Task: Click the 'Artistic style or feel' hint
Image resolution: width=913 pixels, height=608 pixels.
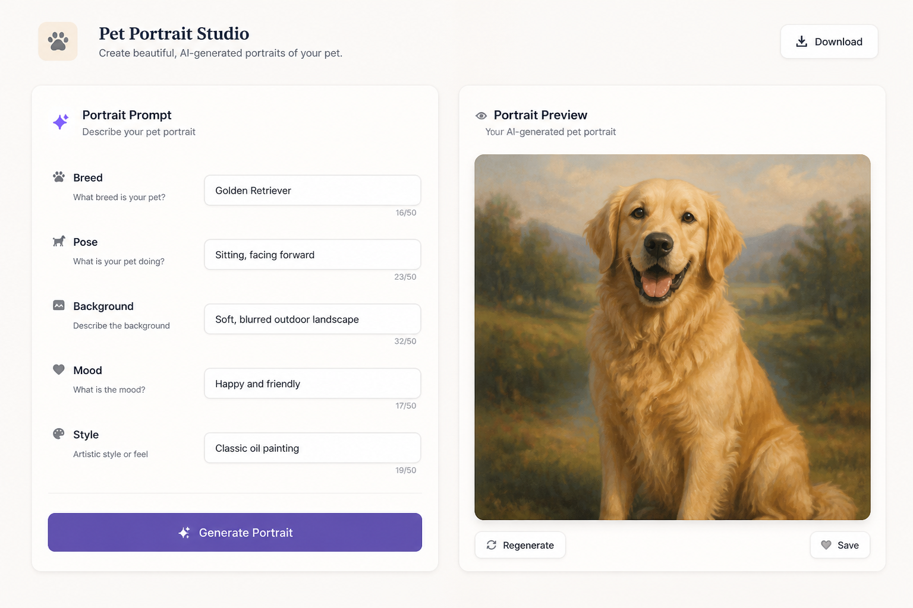Action: pos(111,454)
